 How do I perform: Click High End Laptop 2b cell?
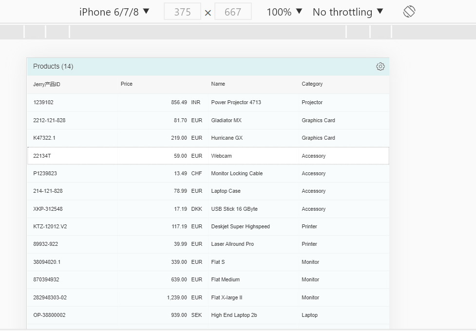coord(234,315)
